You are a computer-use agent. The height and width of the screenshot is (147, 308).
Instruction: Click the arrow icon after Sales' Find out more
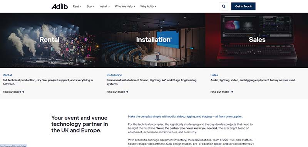232,92
